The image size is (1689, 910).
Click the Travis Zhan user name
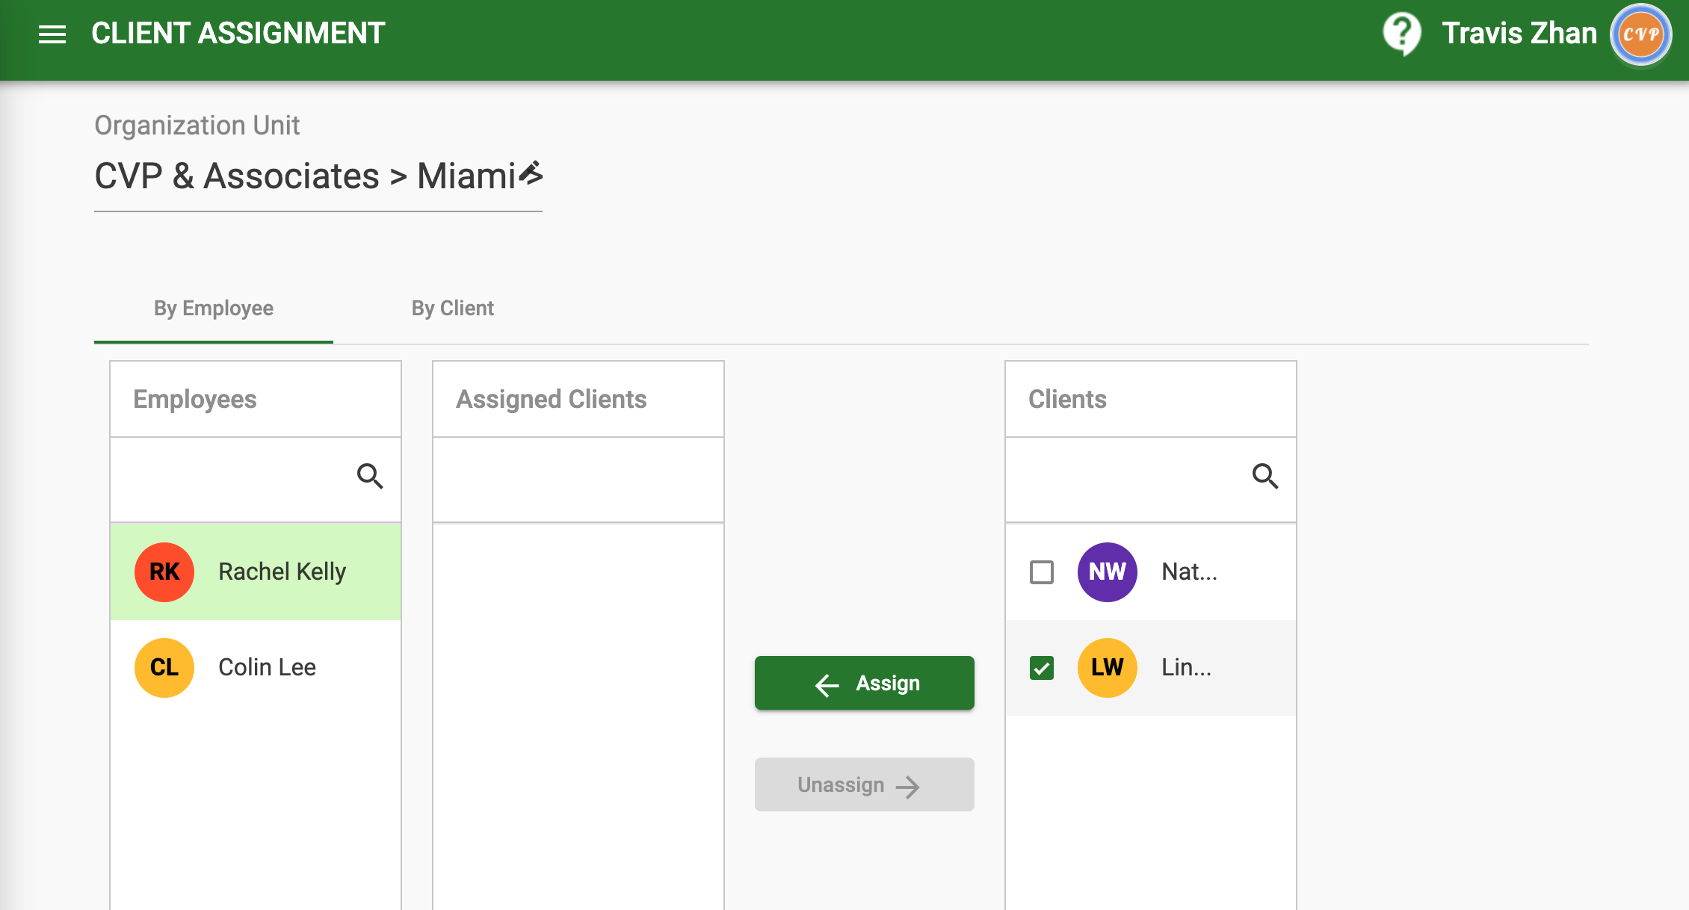pos(1519,34)
